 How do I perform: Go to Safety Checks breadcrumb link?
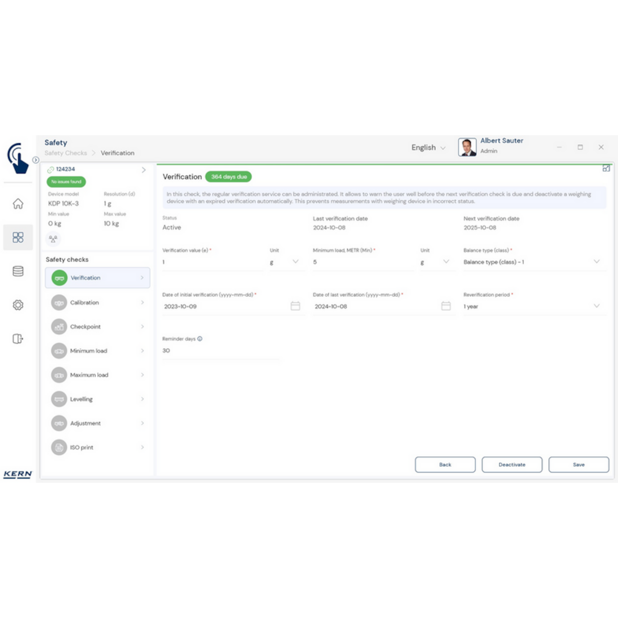click(x=65, y=153)
